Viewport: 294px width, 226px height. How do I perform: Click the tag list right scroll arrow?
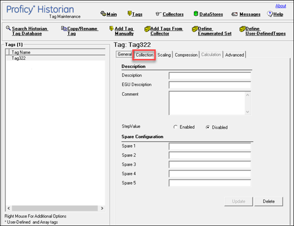[102, 208]
